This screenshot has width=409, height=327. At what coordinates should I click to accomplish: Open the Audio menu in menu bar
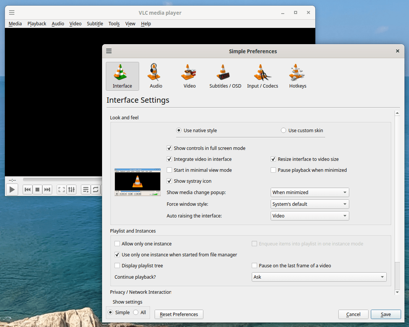[x=58, y=24]
